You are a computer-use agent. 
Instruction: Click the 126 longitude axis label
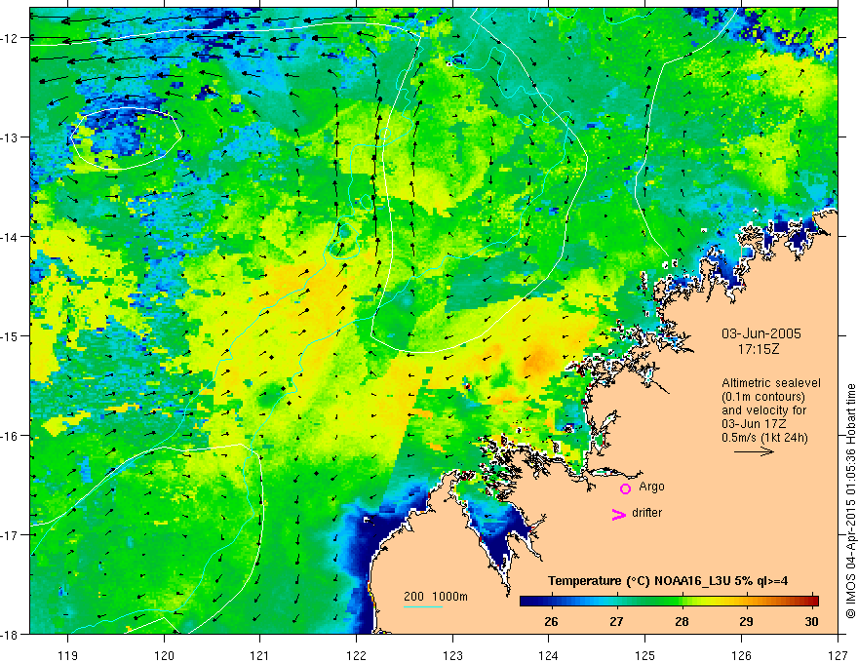[x=741, y=655]
